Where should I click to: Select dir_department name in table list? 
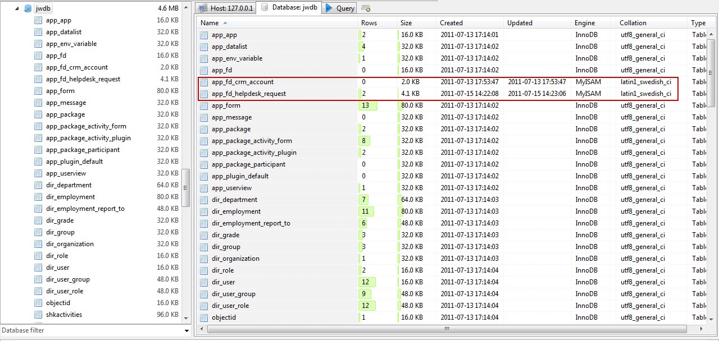[x=234, y=200]
